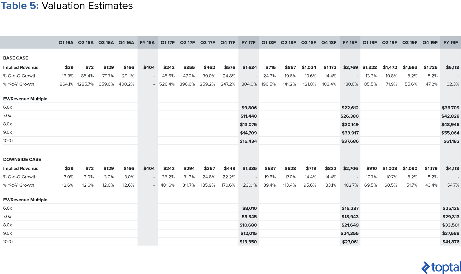Select base case Q2 16A Y-o-Y growth 1285.7%
The image size is (461, 274).
[85, 84]
